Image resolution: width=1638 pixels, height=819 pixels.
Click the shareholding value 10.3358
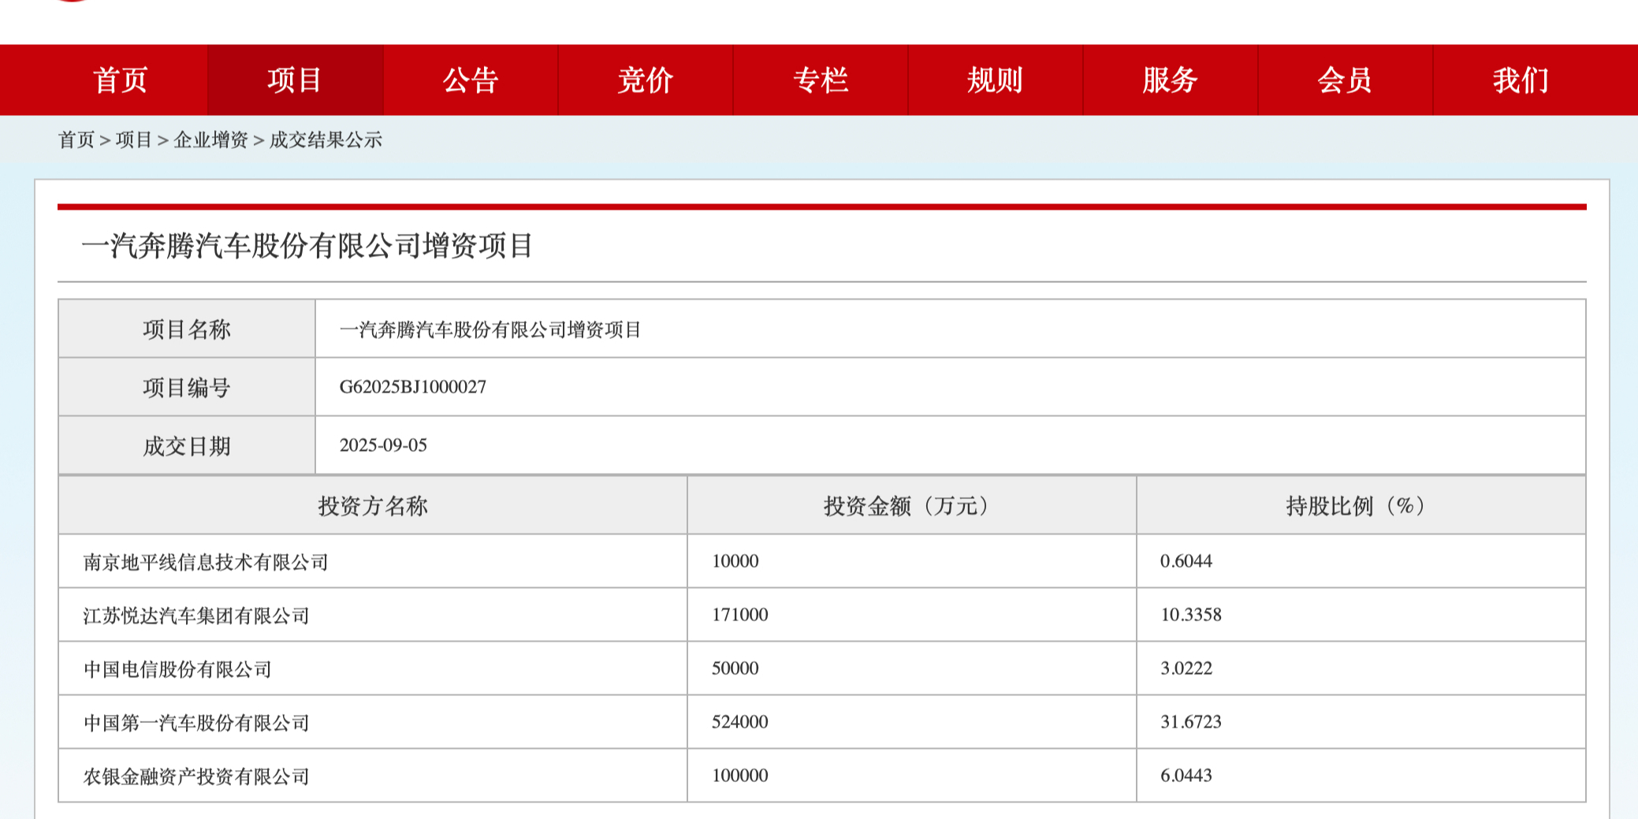(1191, 615)
